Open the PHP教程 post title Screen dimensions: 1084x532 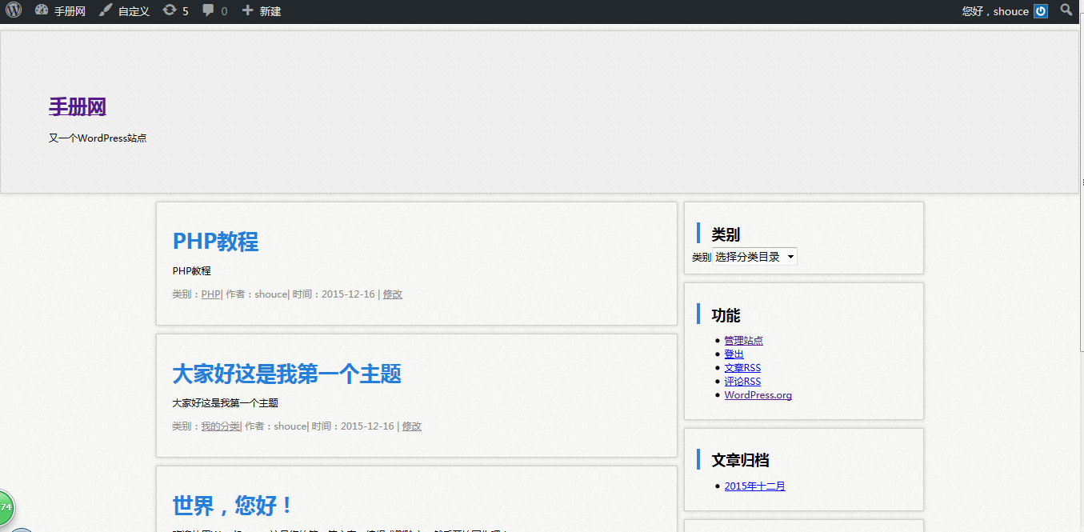[215, 241]
